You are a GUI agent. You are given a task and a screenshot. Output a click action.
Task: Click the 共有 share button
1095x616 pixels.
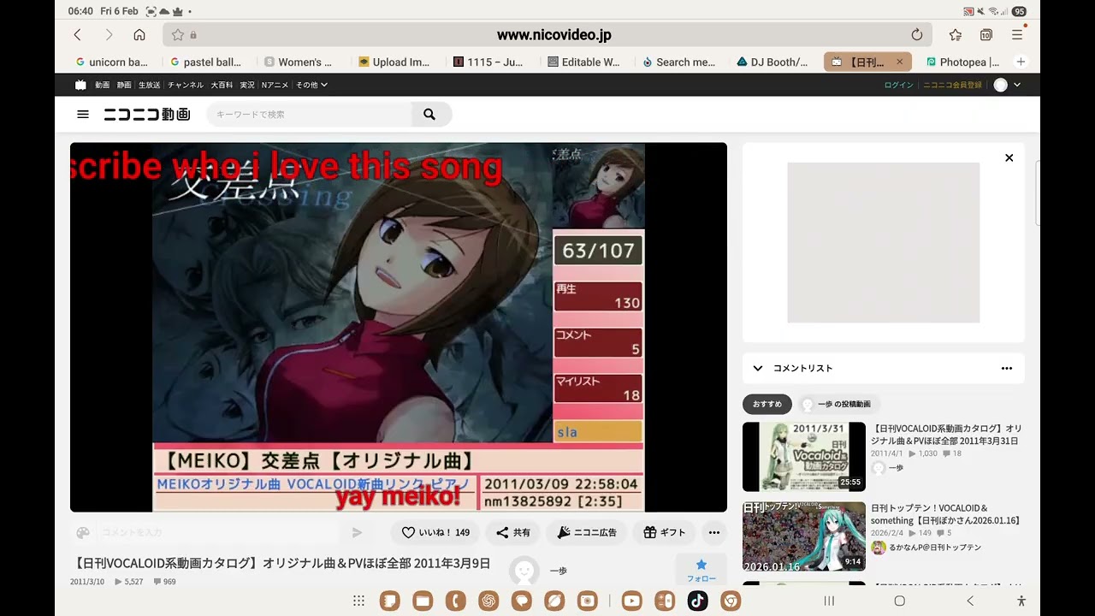tap(513, 532)
